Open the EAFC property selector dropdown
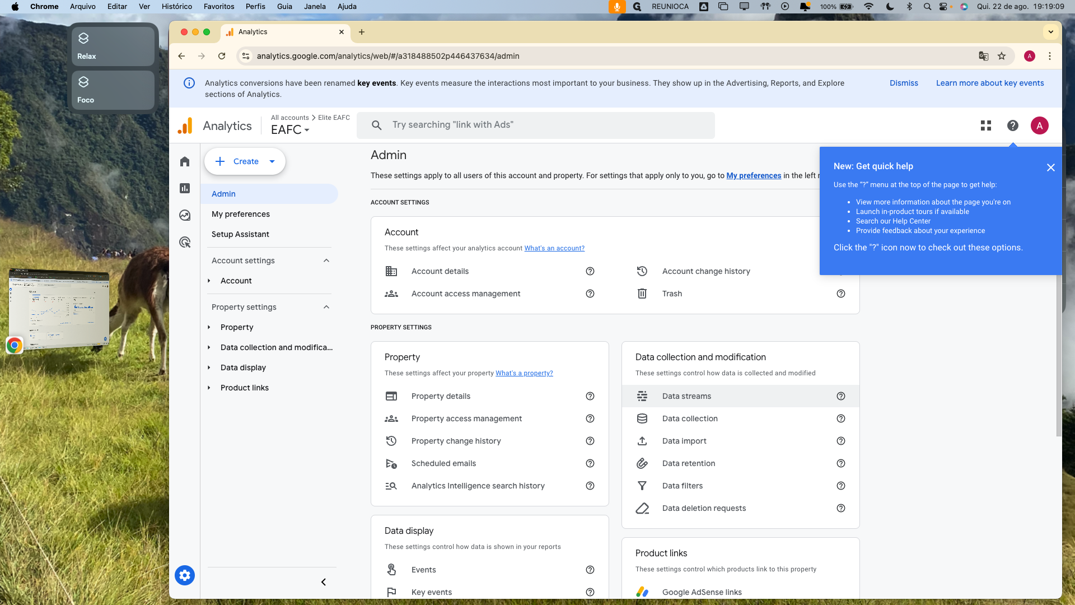Image resolution: width=1075 pixels, height=605 pixels. click(290, 130)
